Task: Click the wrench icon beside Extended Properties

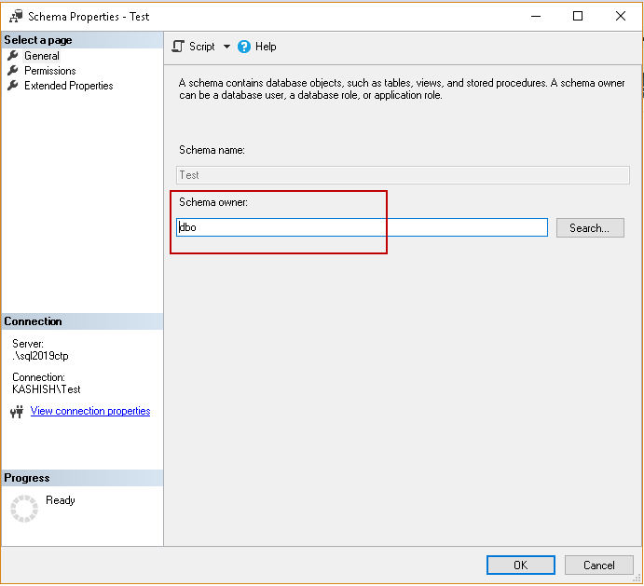Action: pyautogui.click(x=13, y=86)
